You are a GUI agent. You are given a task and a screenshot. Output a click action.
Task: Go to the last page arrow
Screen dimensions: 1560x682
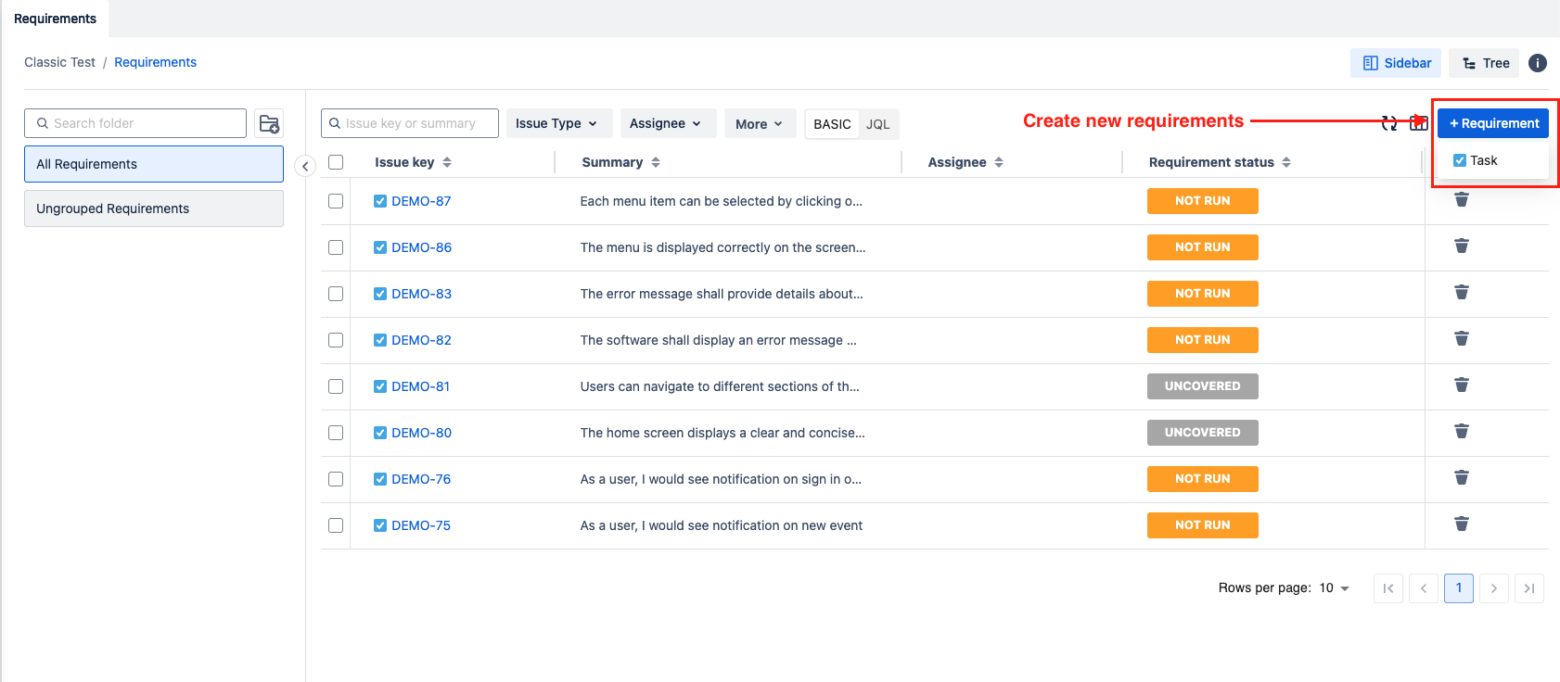click(x=1528, y=588)
